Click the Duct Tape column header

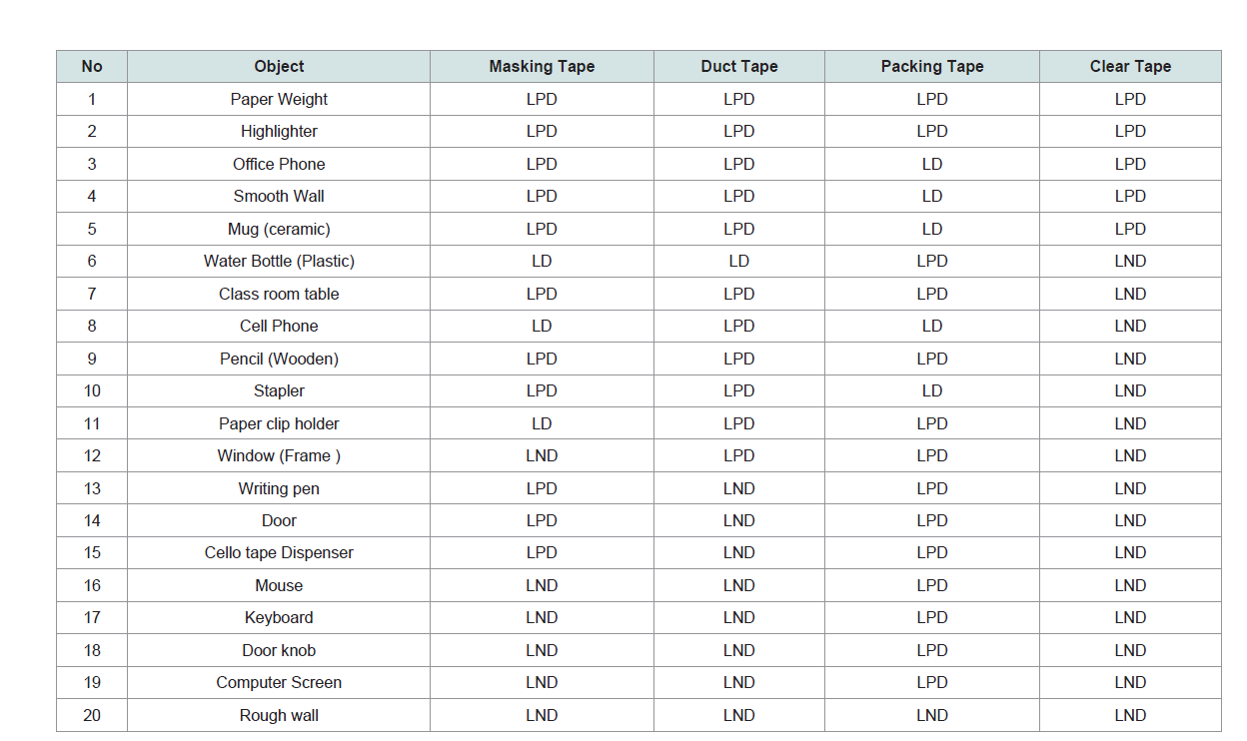point(739,67)
